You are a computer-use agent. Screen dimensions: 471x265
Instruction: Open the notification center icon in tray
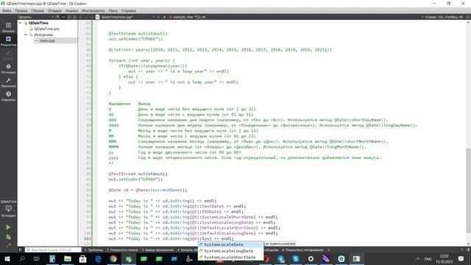tap(461, 258)
